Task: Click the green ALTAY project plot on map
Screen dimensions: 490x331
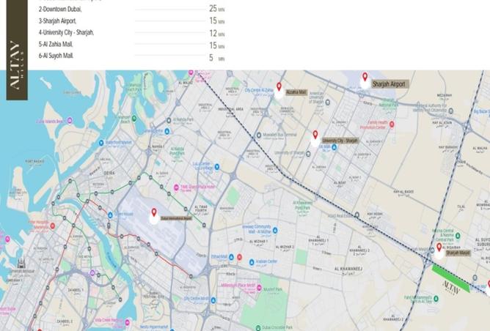Action: [450, 278]
